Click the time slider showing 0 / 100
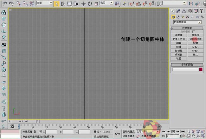The width and height of the screenshot is (206, 139). pyautogui.click(x=24, y=121)
